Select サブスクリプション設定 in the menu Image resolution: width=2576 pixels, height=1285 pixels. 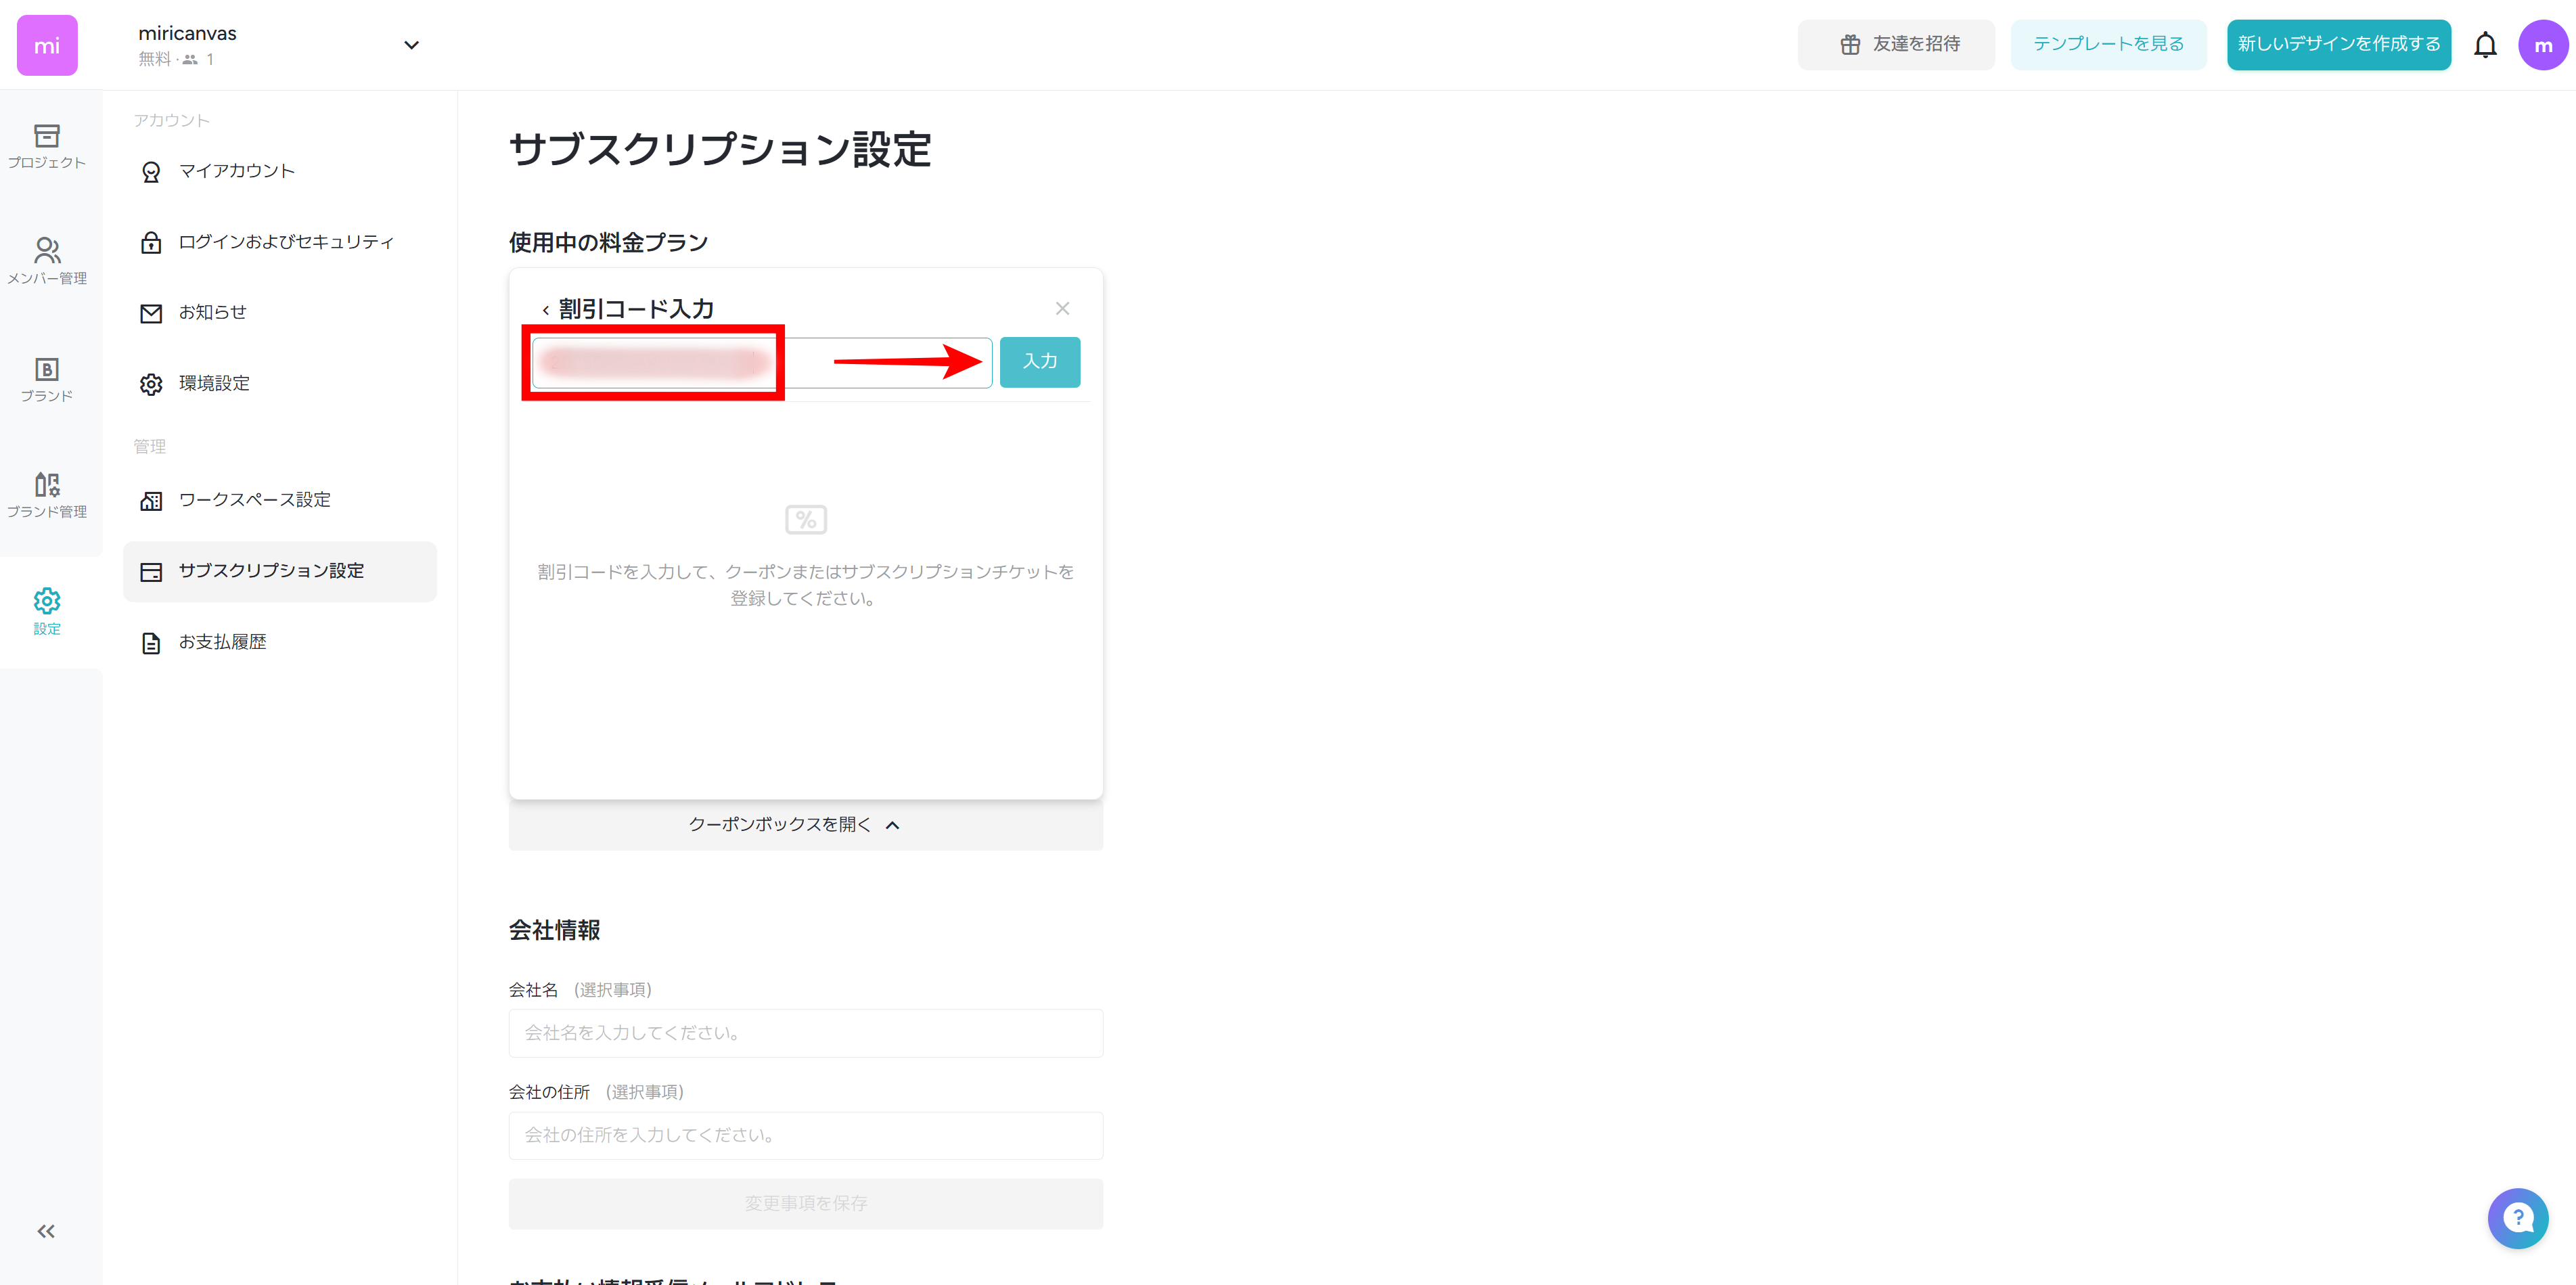point(272,571)
